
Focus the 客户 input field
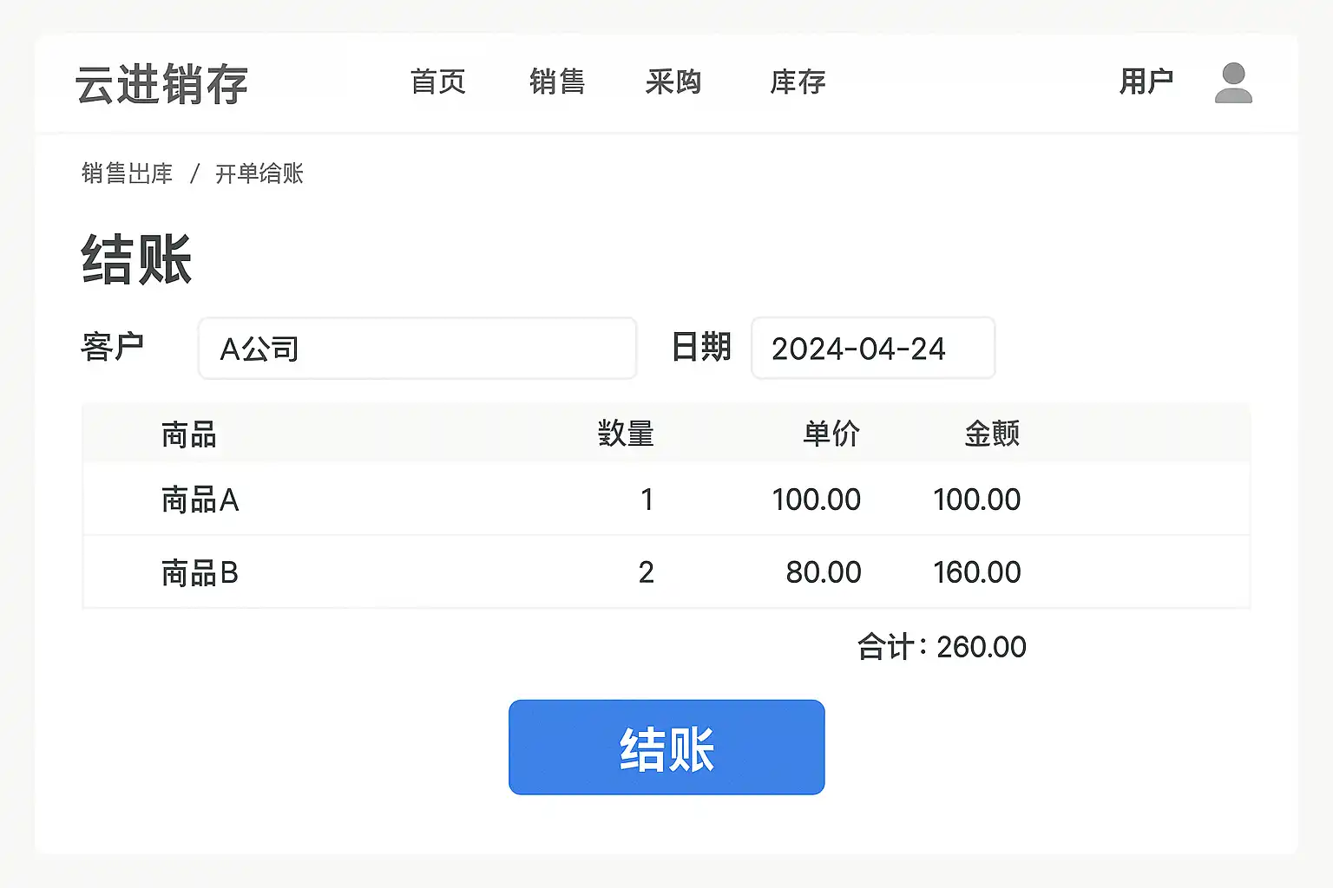pyautogui.click(x=417, y=349)
